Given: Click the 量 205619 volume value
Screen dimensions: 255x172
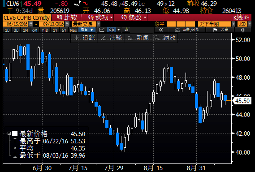Looking at the screenshot, I should coord(60,11).
